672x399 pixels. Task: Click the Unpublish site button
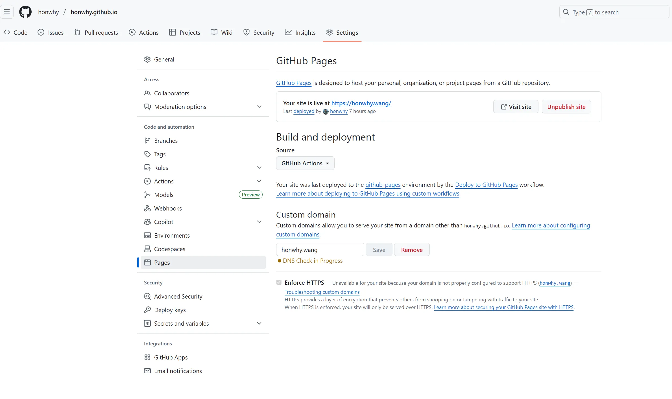click(x=566, y=107)
